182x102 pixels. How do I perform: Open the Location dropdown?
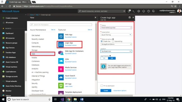point(116,51)
